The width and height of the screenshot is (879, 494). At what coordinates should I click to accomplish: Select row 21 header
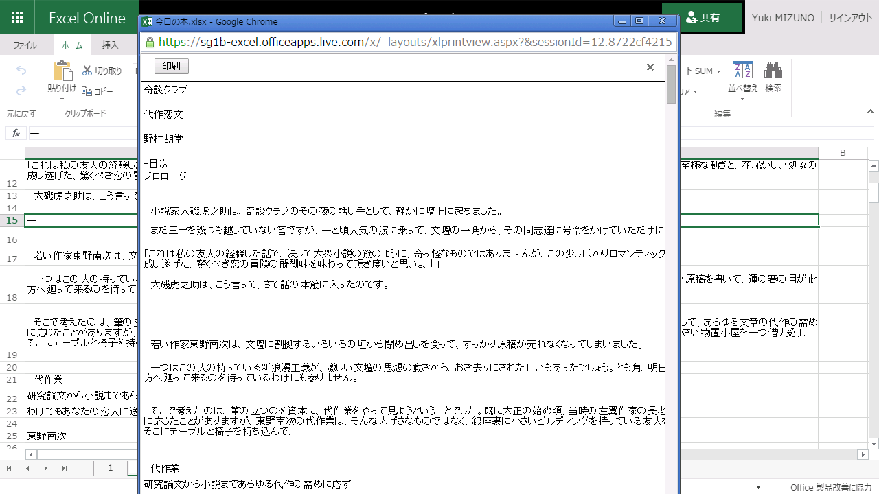pos(12,379)
